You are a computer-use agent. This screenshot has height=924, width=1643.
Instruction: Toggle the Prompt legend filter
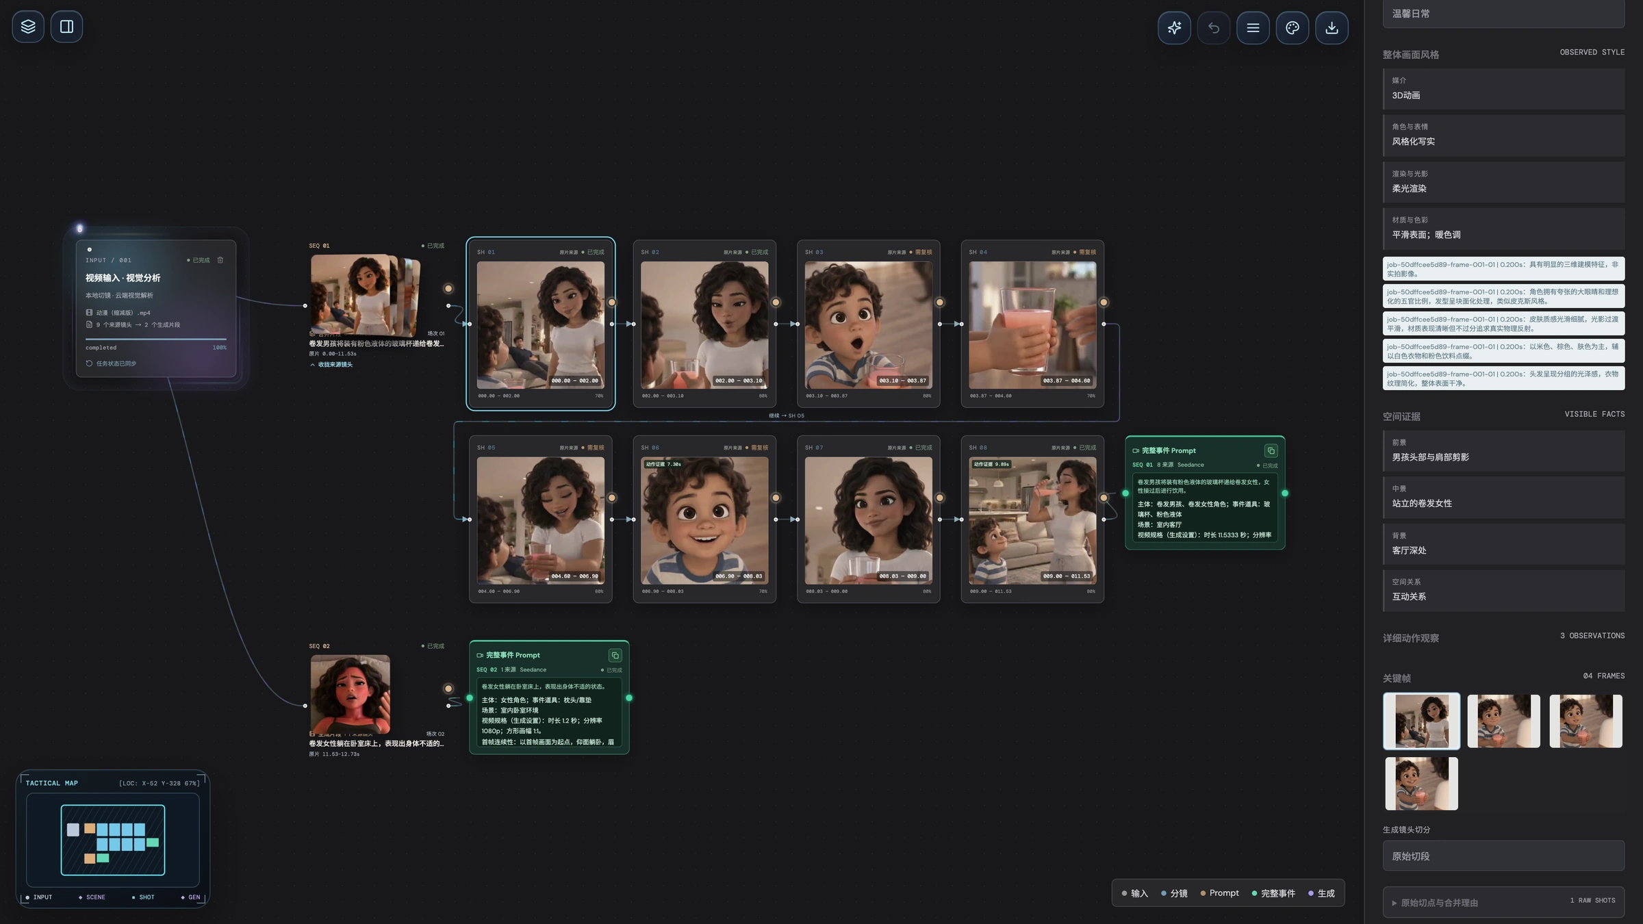(1219, 893)
